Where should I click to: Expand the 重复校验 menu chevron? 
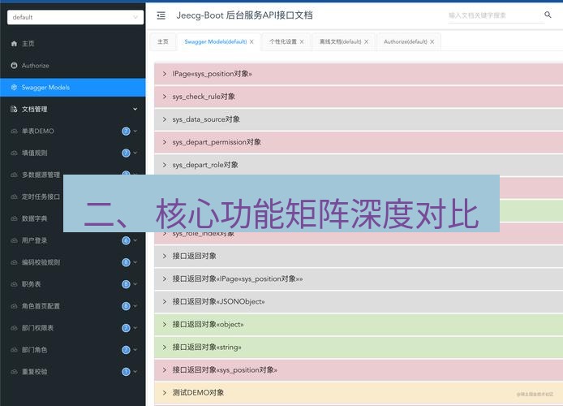[x=135, y=372]
